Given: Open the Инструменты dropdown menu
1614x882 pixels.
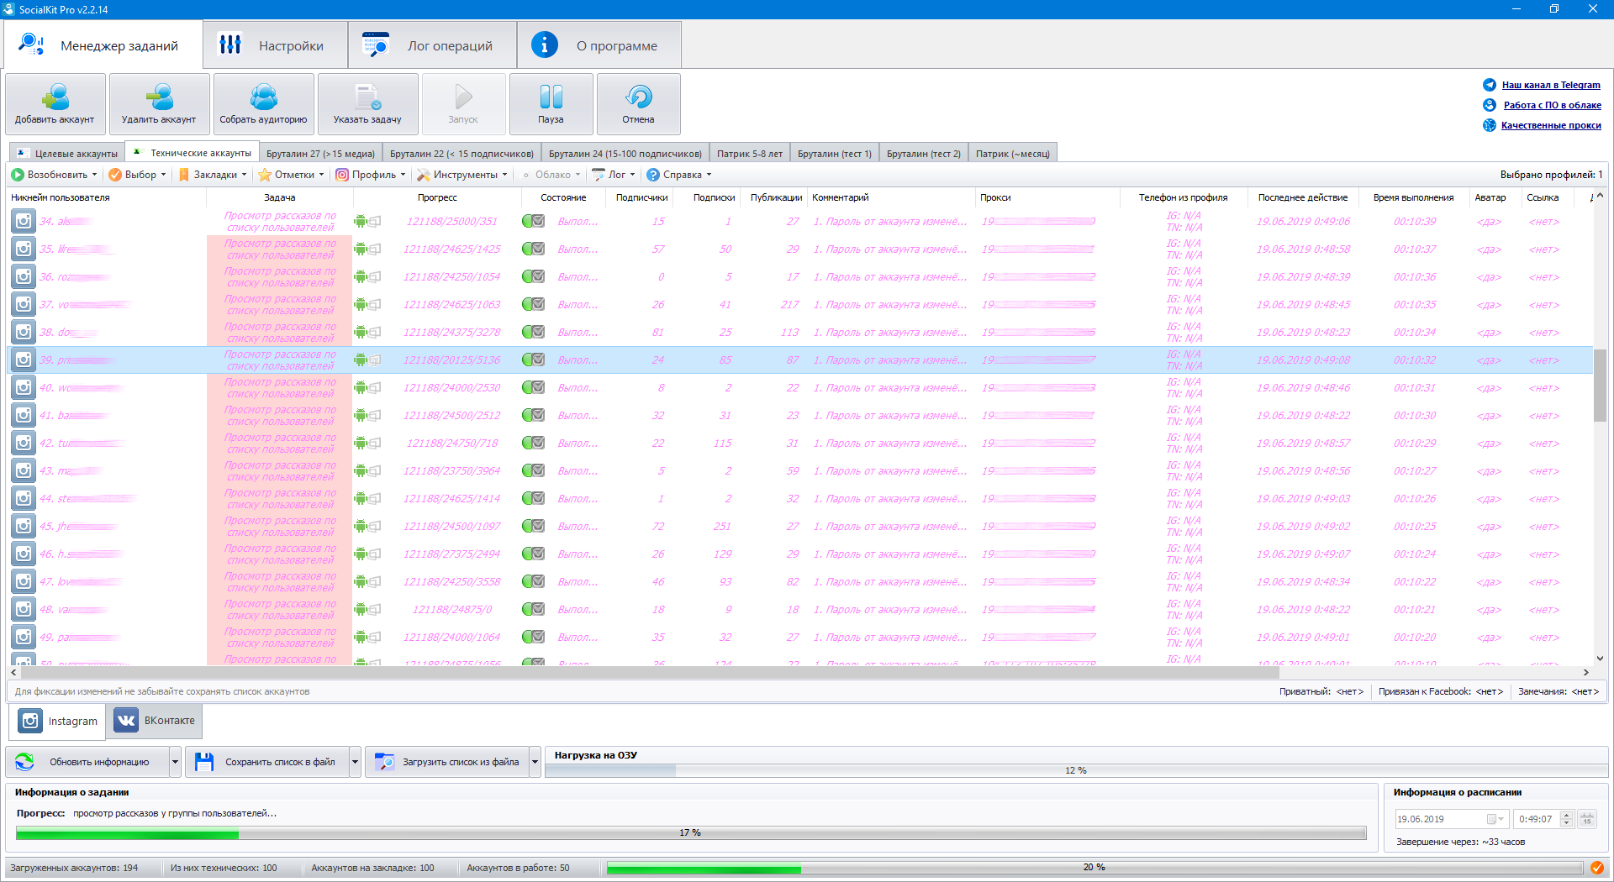Looking at the screenshot, I should 462,175.
